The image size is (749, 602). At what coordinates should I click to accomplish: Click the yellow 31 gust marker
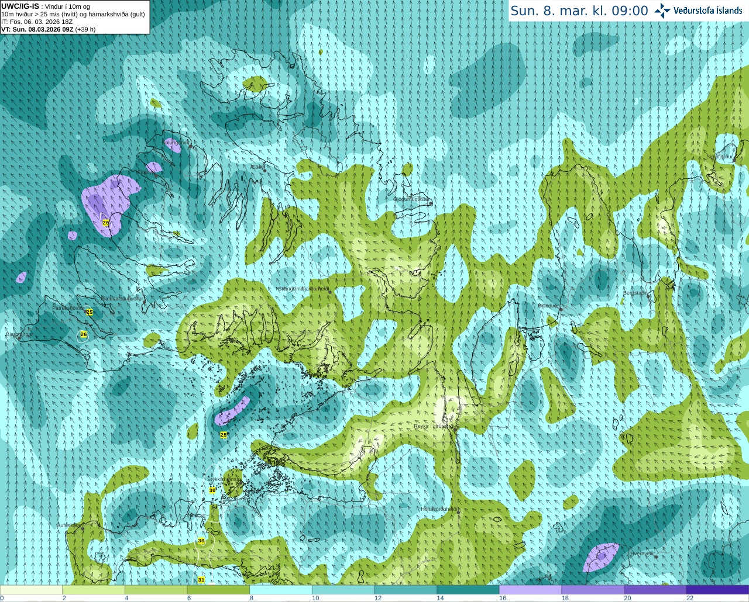[x=201, y=580]
